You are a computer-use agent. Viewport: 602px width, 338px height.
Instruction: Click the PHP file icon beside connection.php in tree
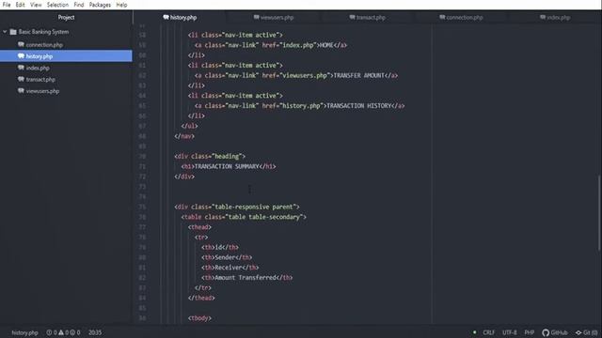click(21, 44)
